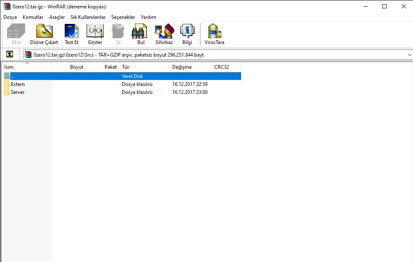413x262 pixels.
Task: Run Test Et on the archive
Action: click(72, 34)
